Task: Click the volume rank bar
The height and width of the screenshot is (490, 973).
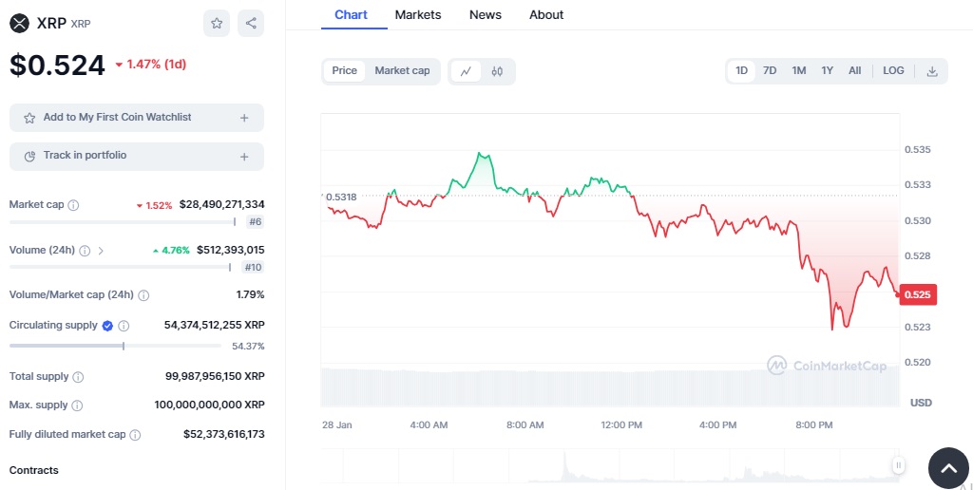Action: click(120, 268)
